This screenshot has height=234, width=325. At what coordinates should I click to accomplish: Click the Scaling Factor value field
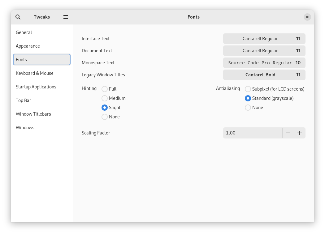(x=253, y=133)
